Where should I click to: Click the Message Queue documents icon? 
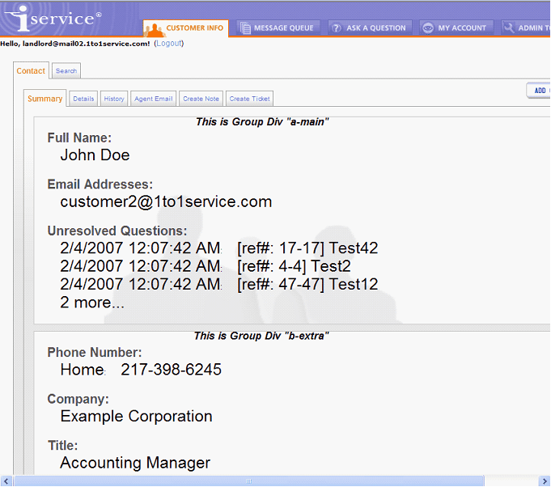246,28
